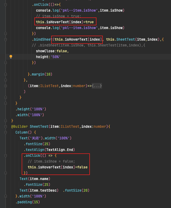Click .fontSize(20) code
The height and width of the screenshot is (208, 171).
click(x=76, y=190)
